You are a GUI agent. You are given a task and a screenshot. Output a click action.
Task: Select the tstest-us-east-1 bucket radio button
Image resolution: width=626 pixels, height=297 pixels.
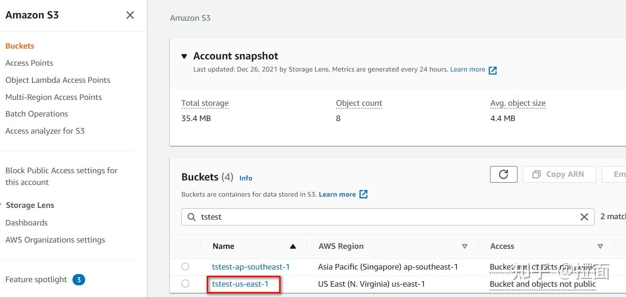[185, 283]
